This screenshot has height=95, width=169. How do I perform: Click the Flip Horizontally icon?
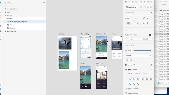click(144, 23)
